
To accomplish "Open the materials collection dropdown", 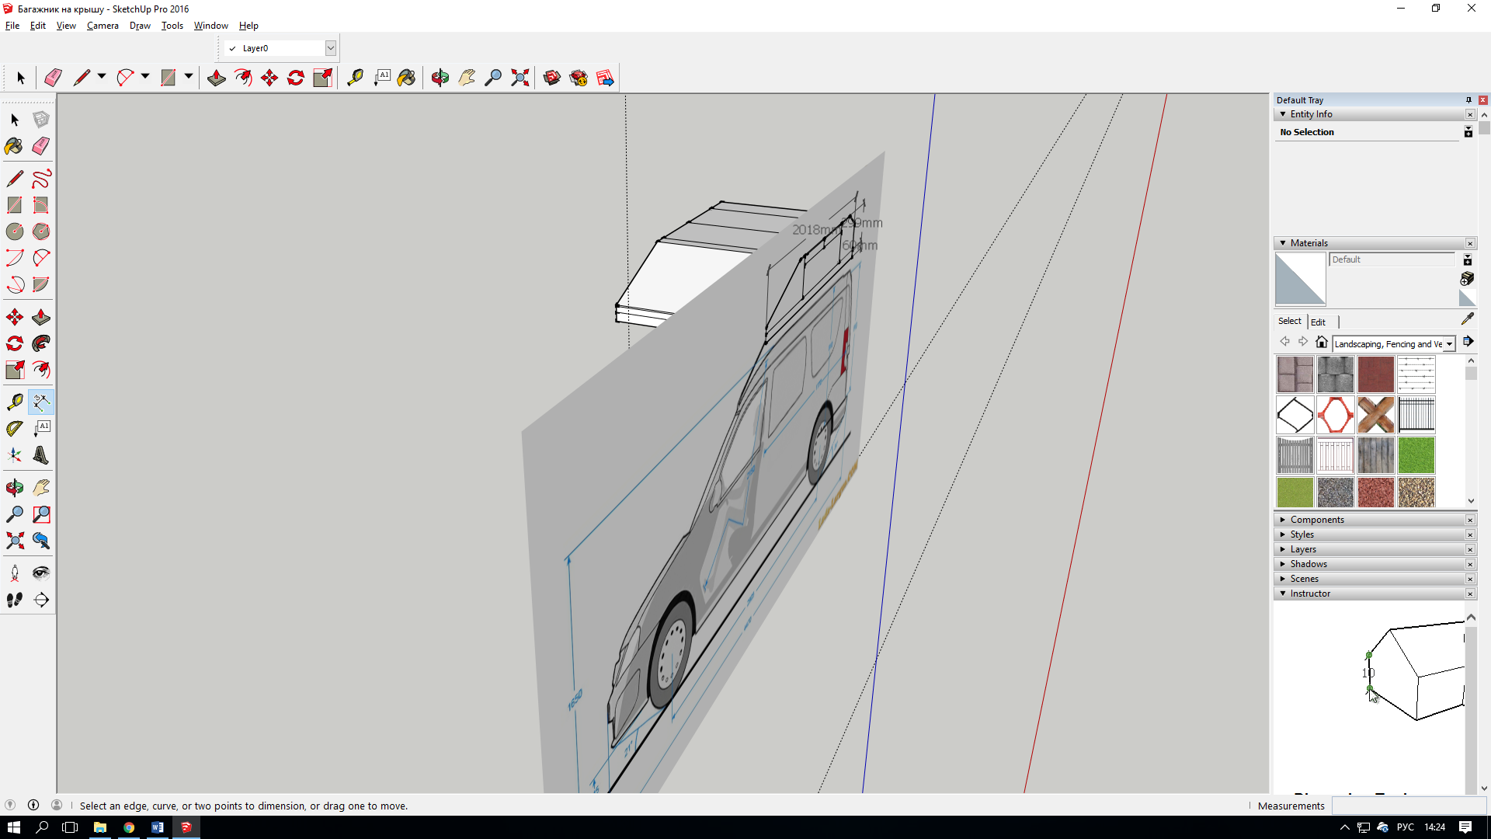I will point(1449,344).
